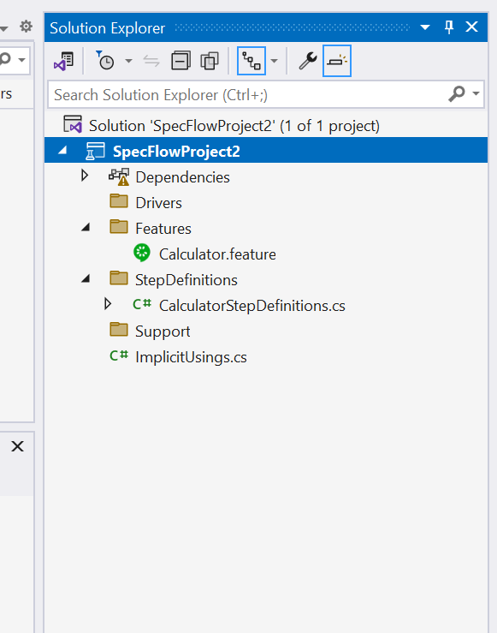Close the lower-left adjacent panel
The height and width of the screenshot is (633, 497).
tap(17, 446)
